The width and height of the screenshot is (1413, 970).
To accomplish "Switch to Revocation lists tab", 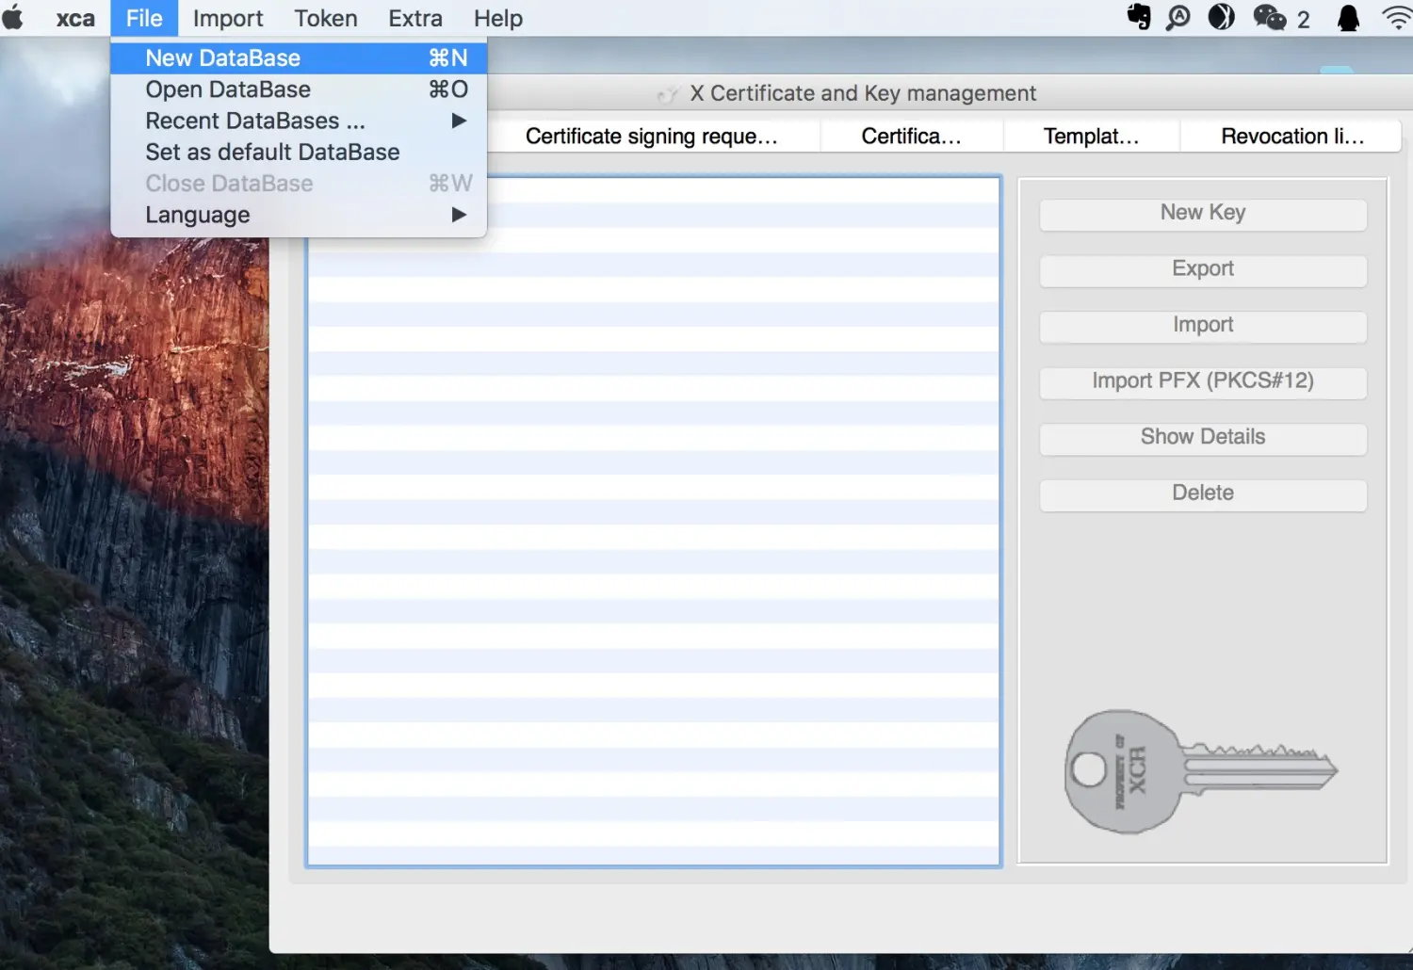I will (x=1291, y=137).
